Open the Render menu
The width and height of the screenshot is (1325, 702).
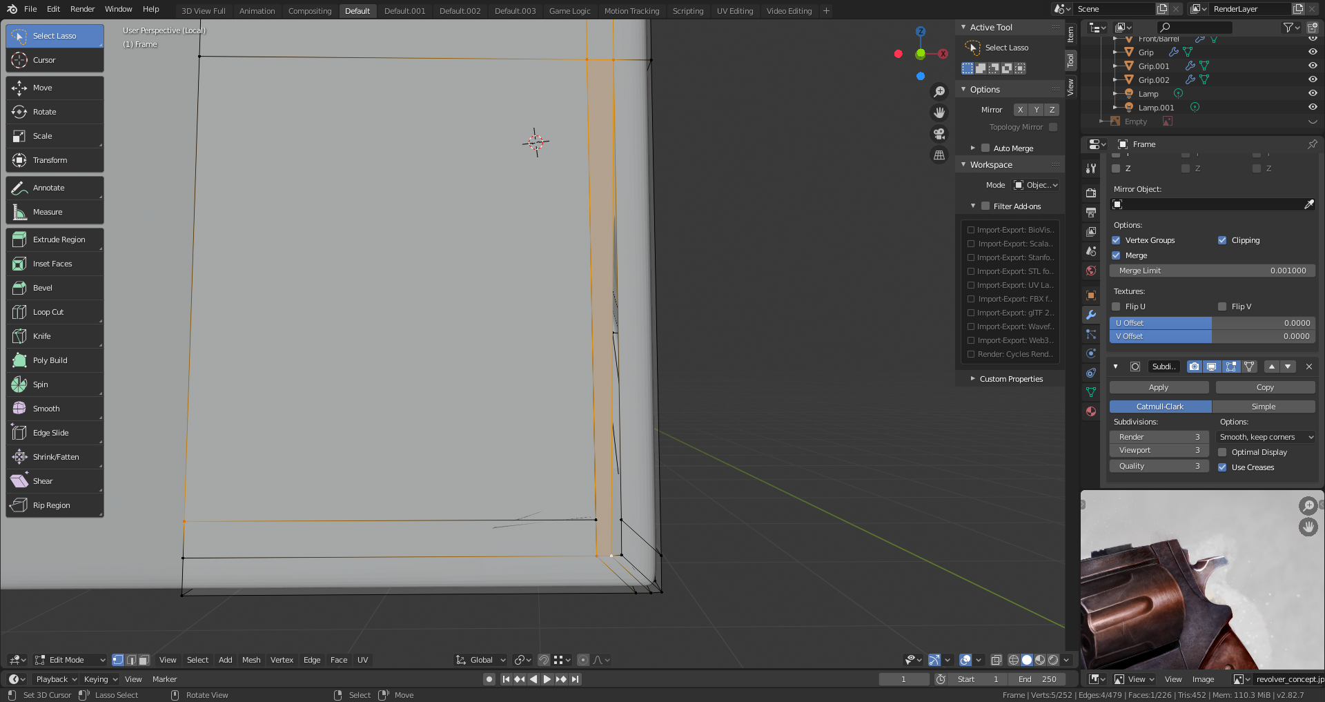82,9
